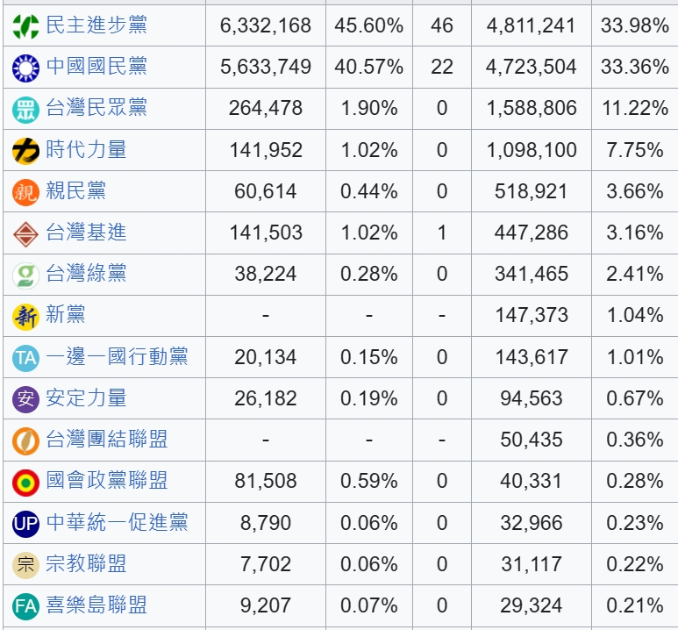The image size is (678, 630).
Task: Open the 台灣基進 link
Action: pyautogui.click(x=86, y=233)
